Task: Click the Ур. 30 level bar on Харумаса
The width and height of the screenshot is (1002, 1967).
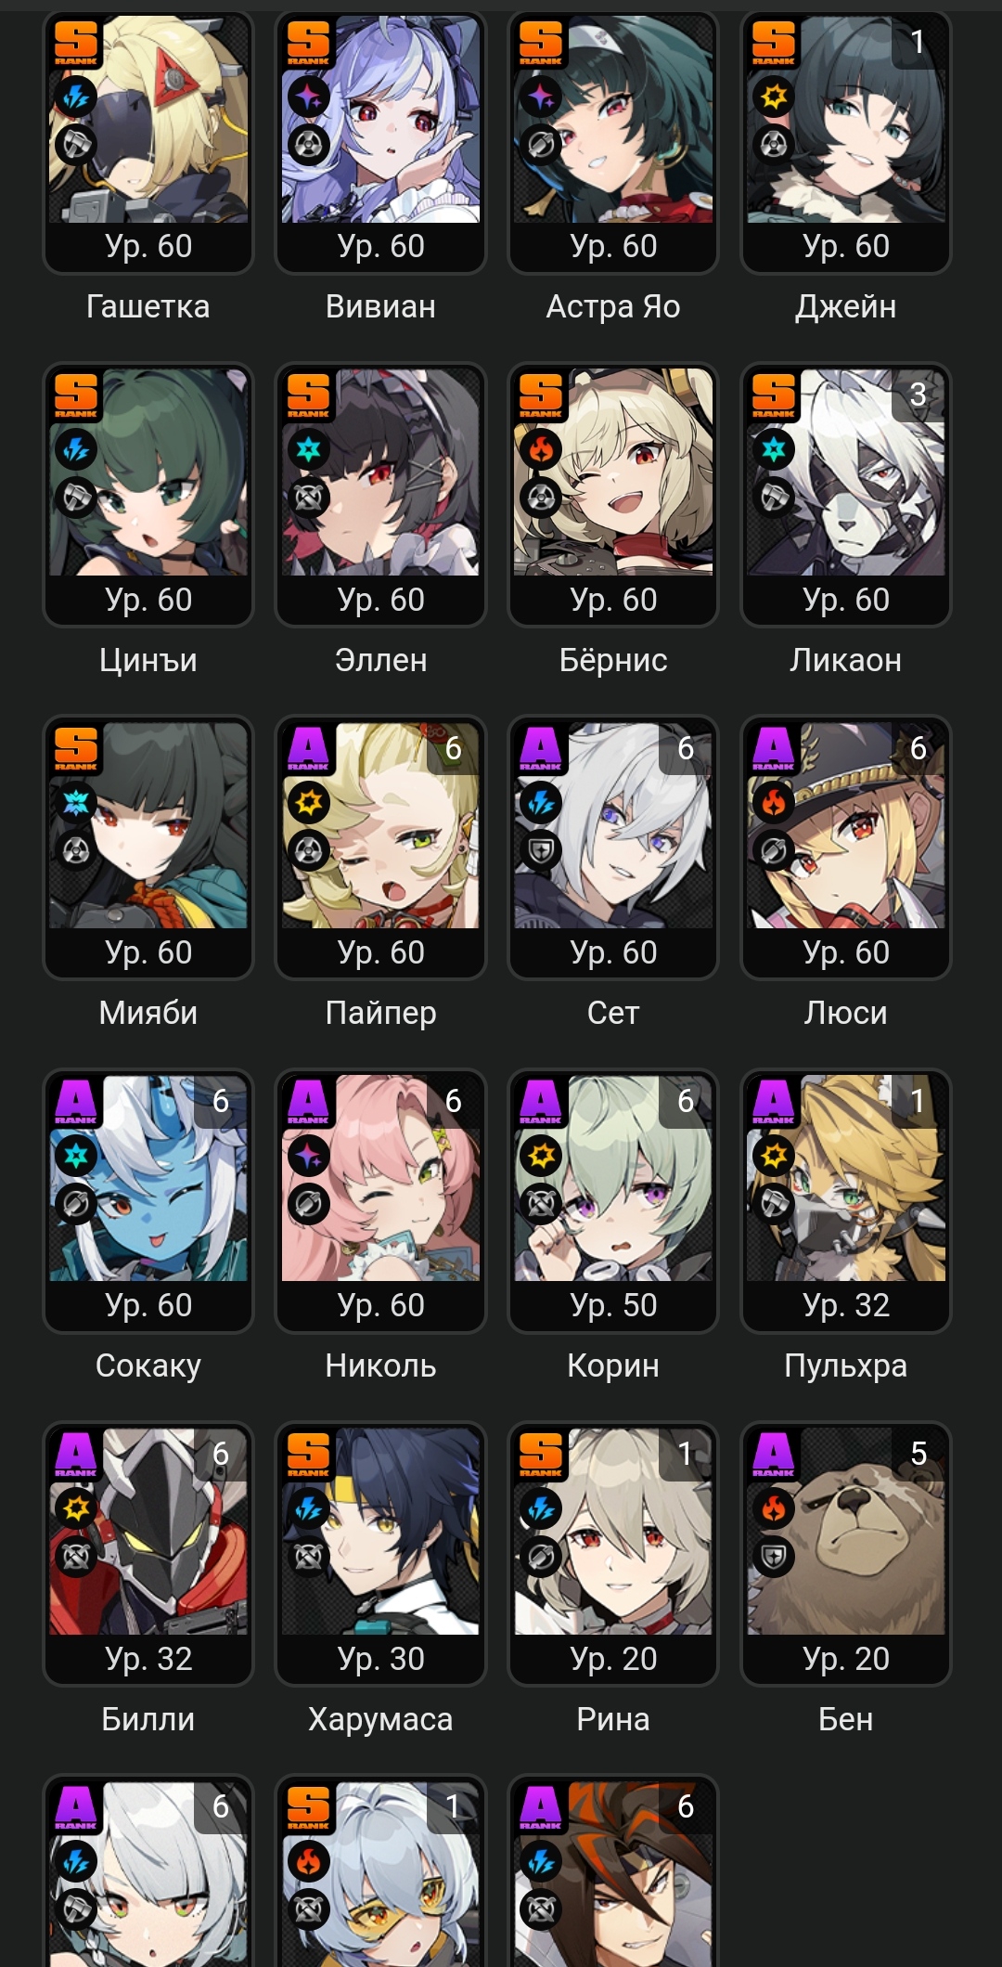Action: coord(380,1659)
